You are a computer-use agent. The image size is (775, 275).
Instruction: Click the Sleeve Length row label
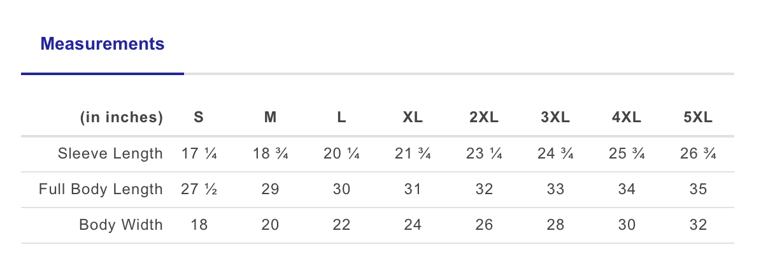pos(110,153)
